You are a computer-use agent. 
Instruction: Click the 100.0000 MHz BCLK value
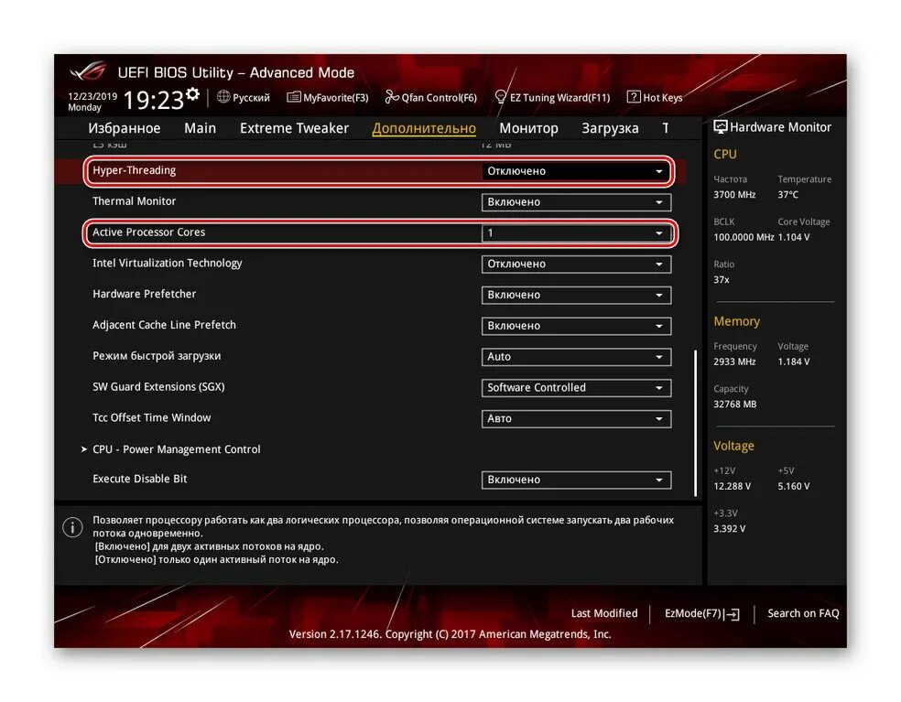(x=744, y=237)
